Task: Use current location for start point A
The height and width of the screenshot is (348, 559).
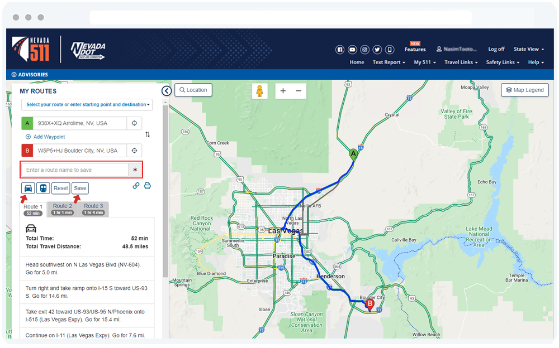Action: [x=134, y=123]
